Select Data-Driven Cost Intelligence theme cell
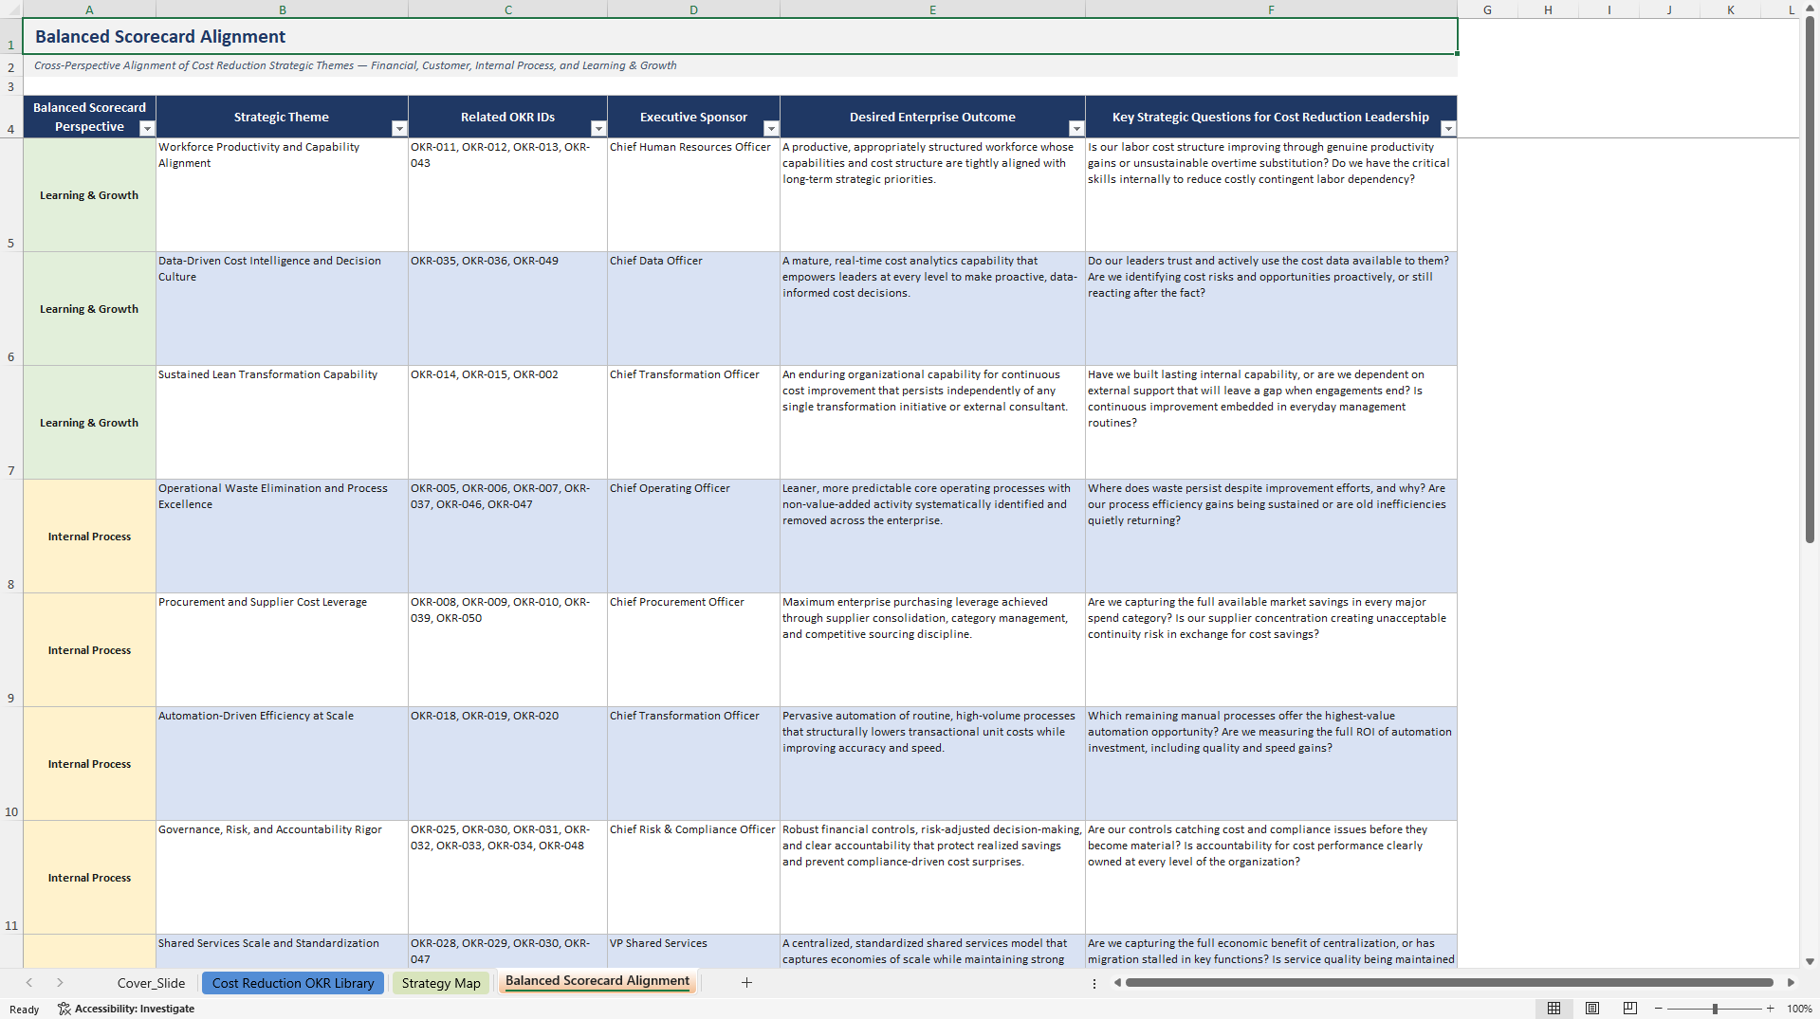Screen dimensions: 1820x1019 282,309
